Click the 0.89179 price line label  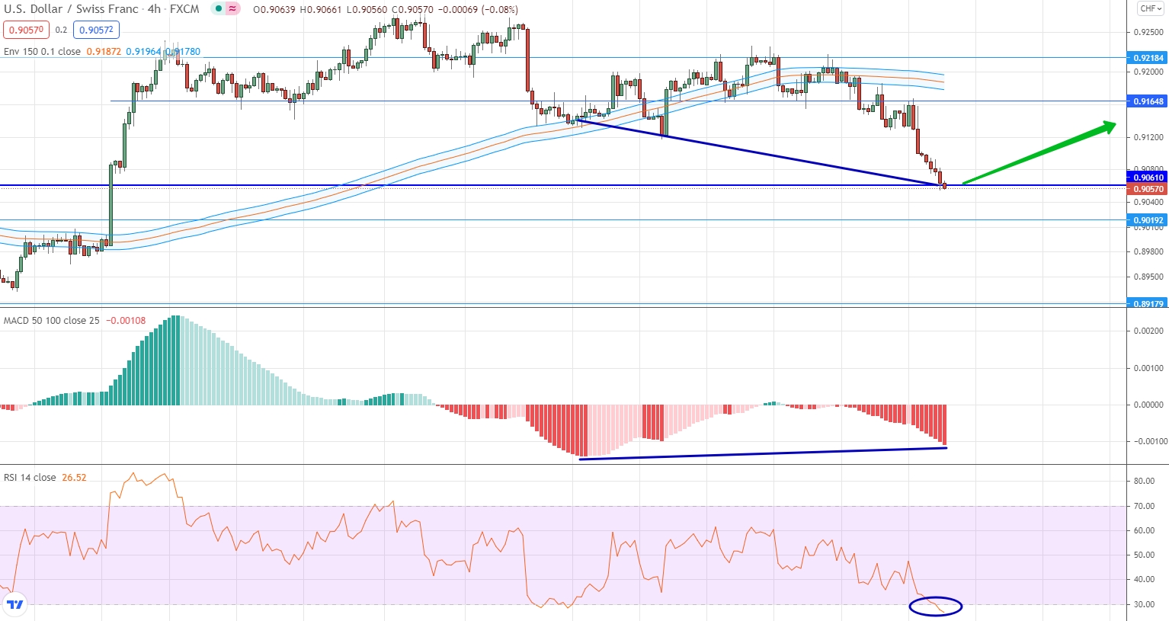click(1148, 303)
